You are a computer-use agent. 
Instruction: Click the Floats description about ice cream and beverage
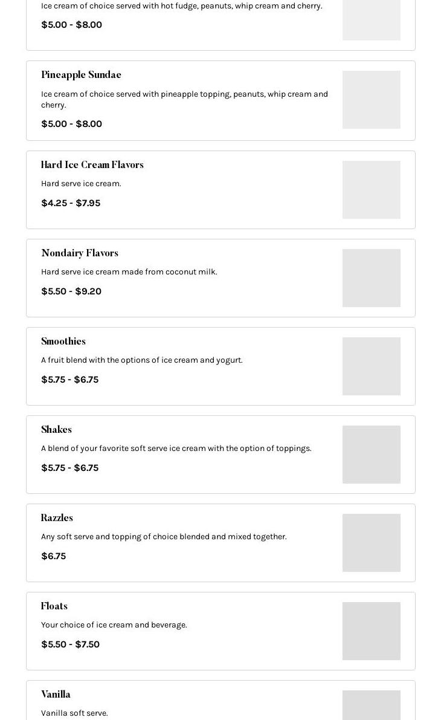click(114, 625)
